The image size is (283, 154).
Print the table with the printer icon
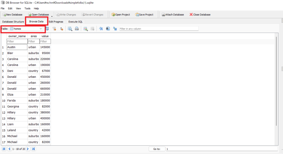[77, 28]
